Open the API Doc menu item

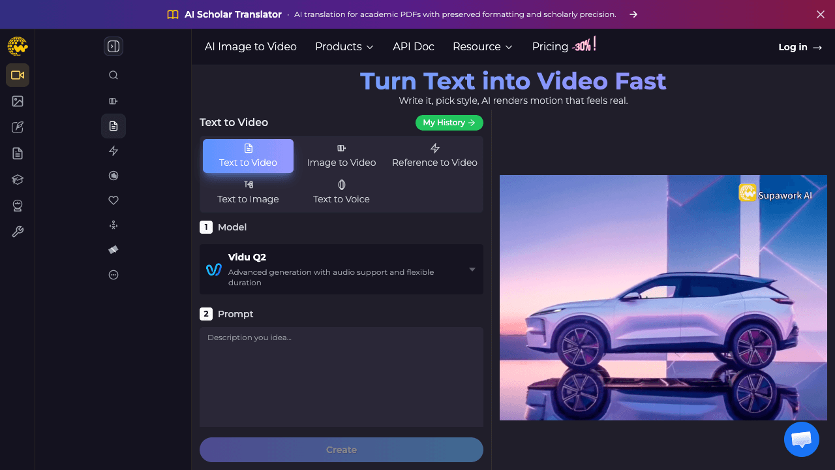tap(413, 46)
